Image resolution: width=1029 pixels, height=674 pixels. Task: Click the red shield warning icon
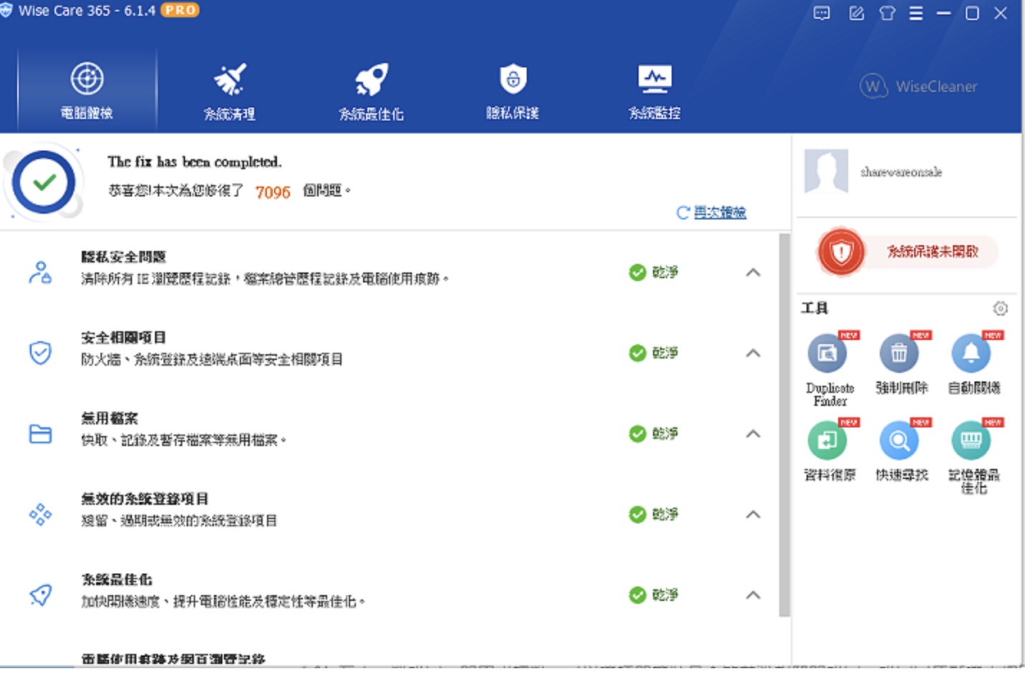pyautogui.click(x=840, y=252)
